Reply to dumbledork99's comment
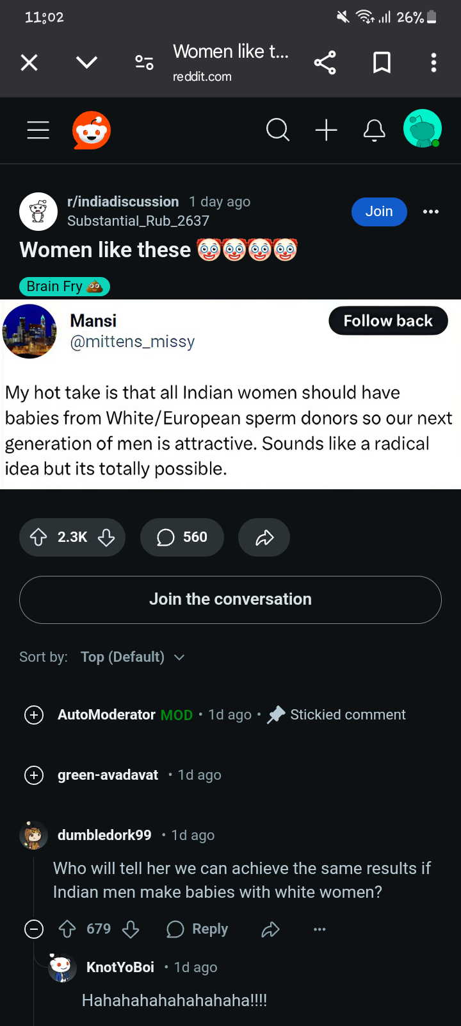 [197, 929]
